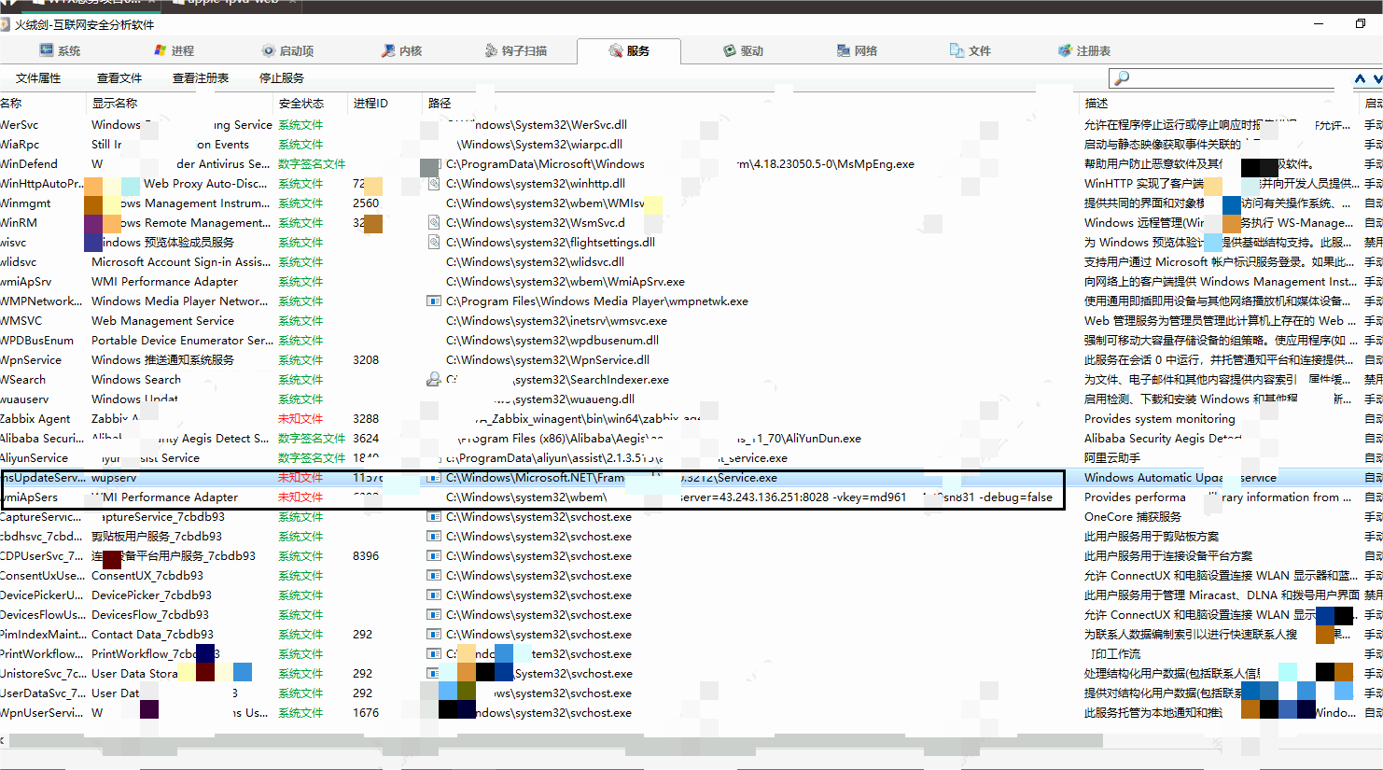The image size is (1383, 770).
Task: Click 'Contact Data_7cbdb93' display name
Action: (x=152, y=635)
